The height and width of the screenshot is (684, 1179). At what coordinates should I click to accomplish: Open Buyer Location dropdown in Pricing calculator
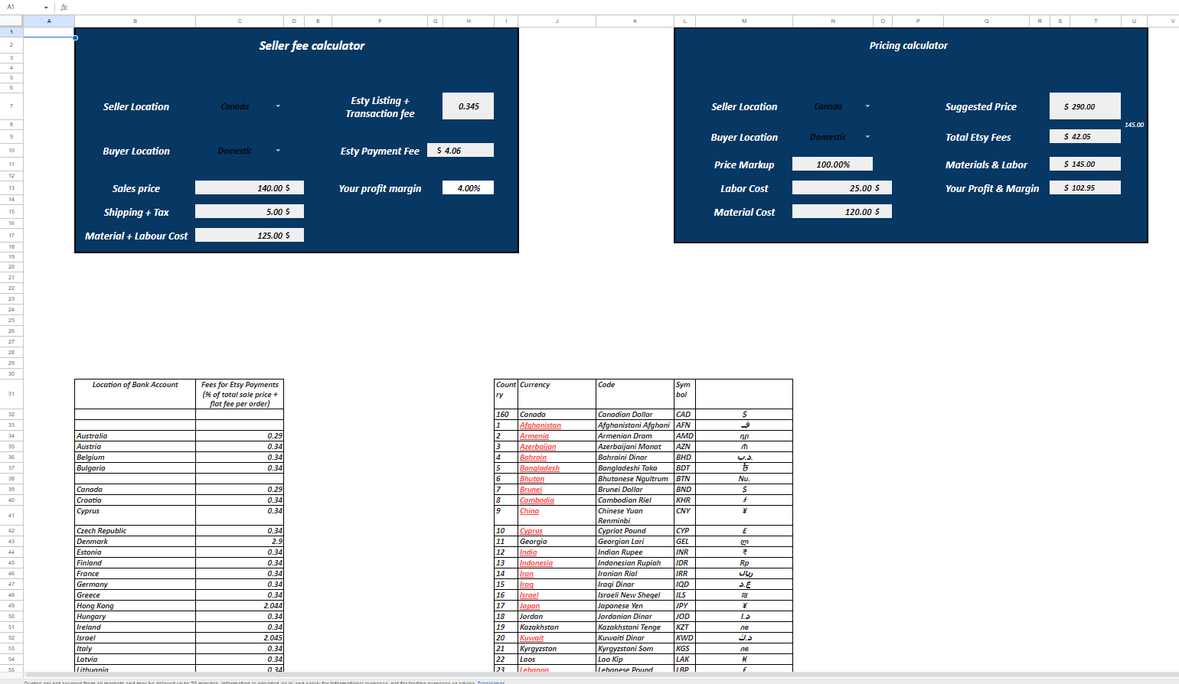tap(867, 137)
